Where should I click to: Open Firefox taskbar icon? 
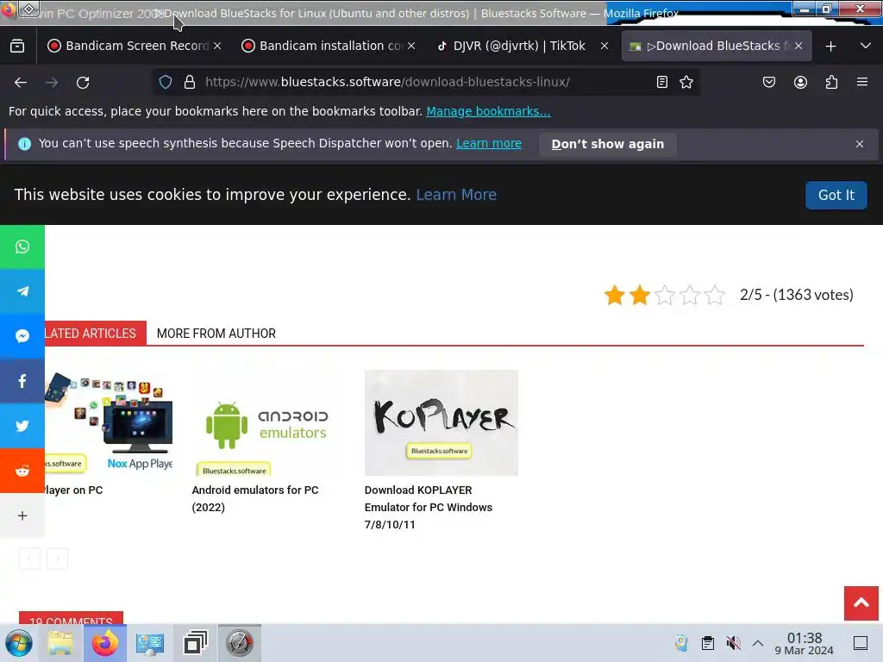point(105,643)
